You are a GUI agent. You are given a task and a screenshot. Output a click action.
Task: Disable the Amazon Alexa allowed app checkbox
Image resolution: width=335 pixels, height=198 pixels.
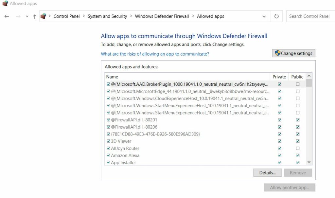pyautogui.click(x=108, y=155)
